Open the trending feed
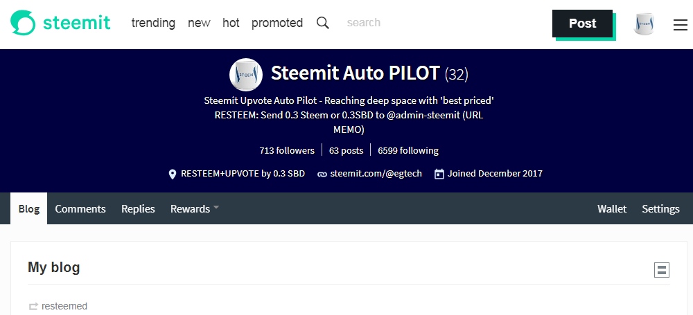 153,23
